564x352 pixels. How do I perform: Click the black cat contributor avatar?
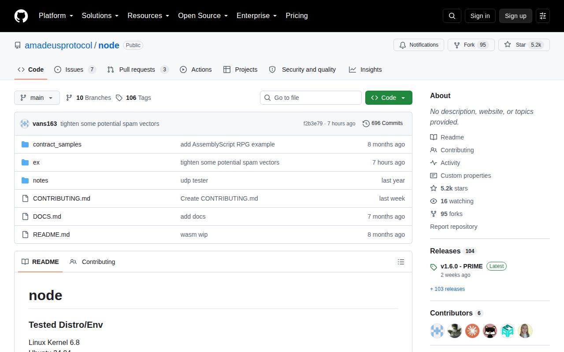(x=490, y=331)
